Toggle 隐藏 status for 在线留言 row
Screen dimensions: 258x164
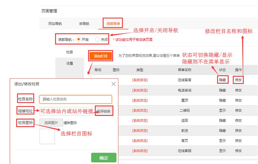point(222,80)
